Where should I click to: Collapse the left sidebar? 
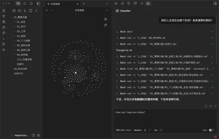tap(38, 4)
